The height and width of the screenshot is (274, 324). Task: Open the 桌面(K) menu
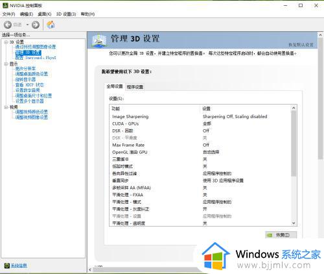click(x=45, y=14)
